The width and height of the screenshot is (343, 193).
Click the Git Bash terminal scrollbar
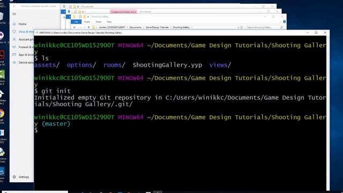tap(327, 113)
